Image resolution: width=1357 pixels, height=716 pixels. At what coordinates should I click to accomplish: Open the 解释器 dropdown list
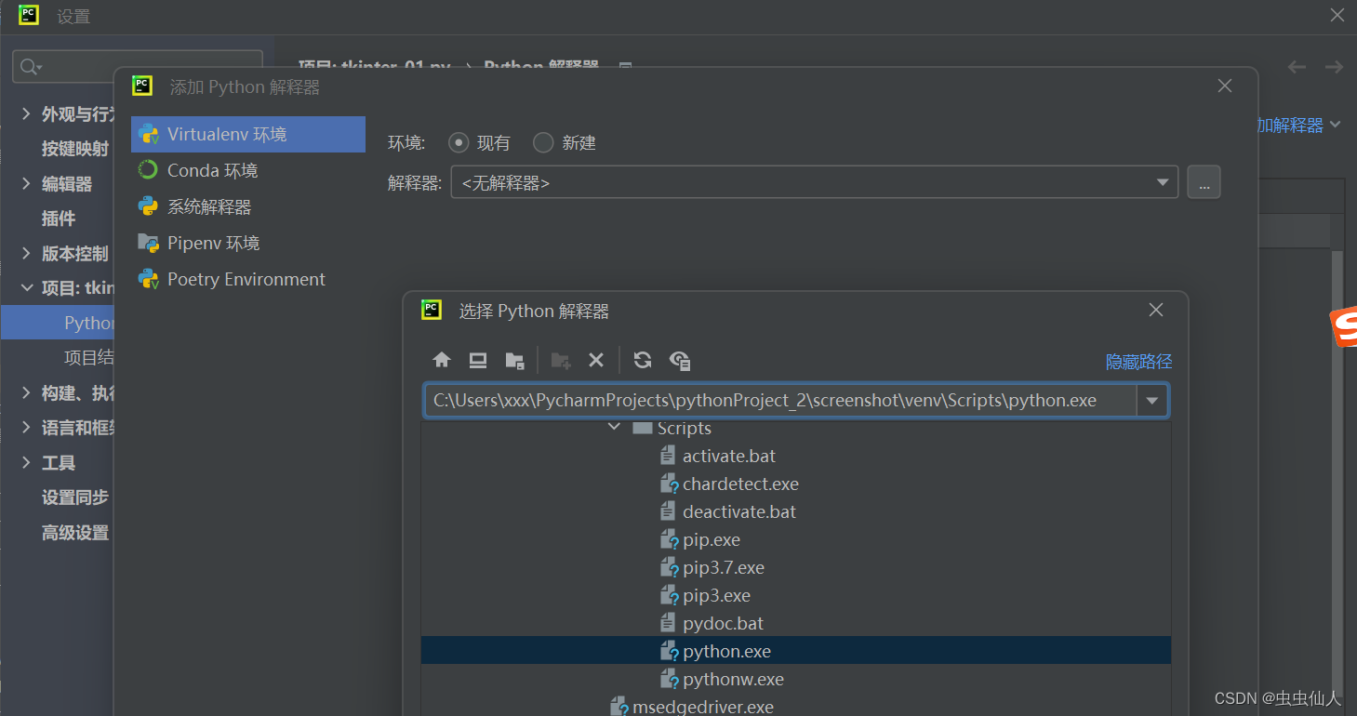(1163, 183)
